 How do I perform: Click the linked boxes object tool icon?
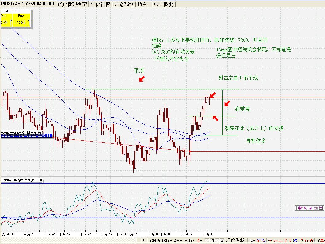pyautogui.click(x=264, y=241)
